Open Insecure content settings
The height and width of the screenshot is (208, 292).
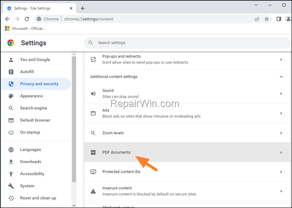point(187,191)
